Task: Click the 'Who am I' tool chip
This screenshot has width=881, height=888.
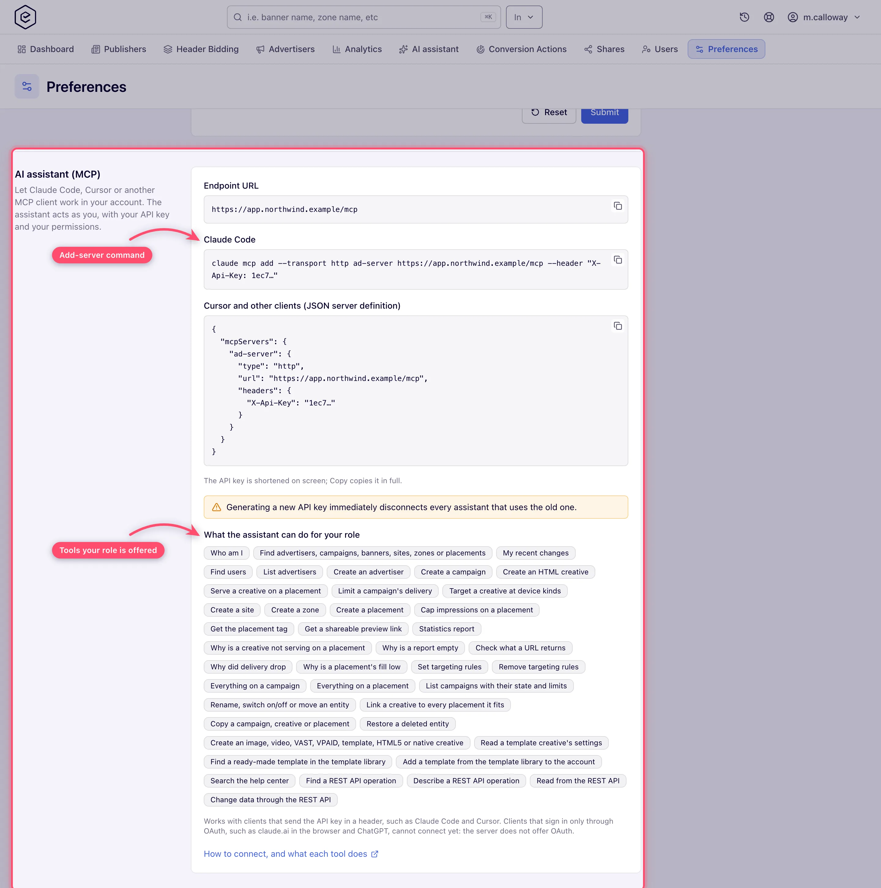Action: [226, 553]
